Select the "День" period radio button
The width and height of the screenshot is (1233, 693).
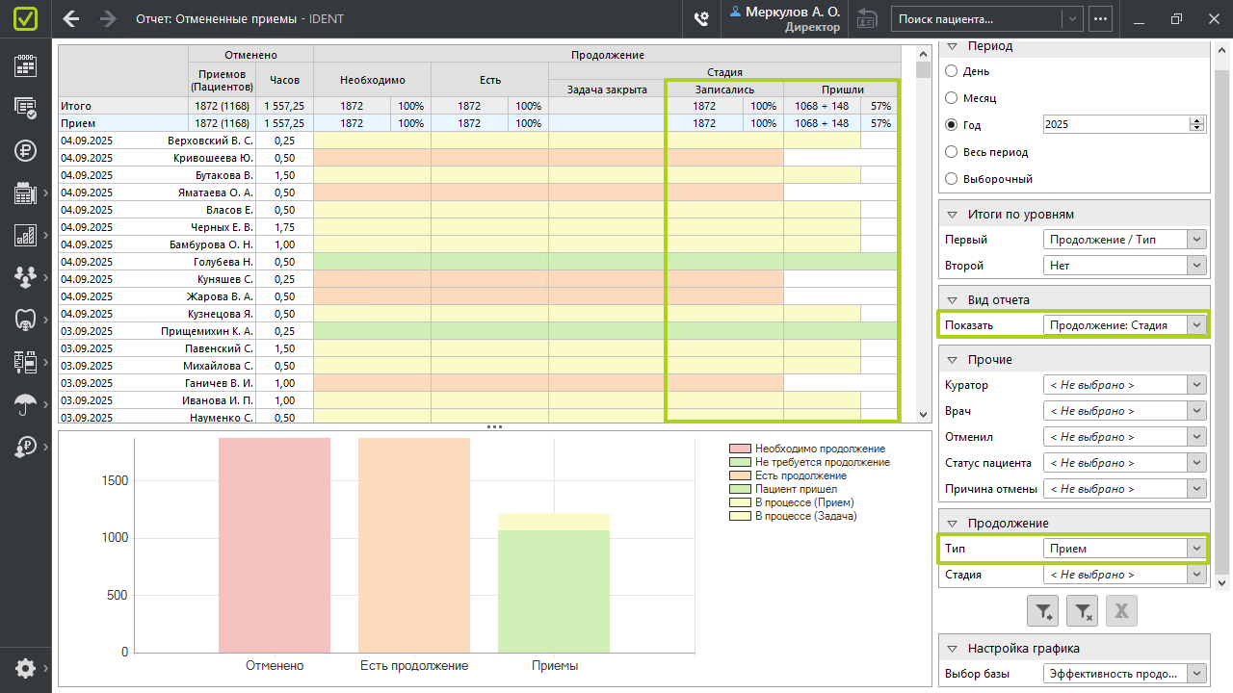click(952, 71)
